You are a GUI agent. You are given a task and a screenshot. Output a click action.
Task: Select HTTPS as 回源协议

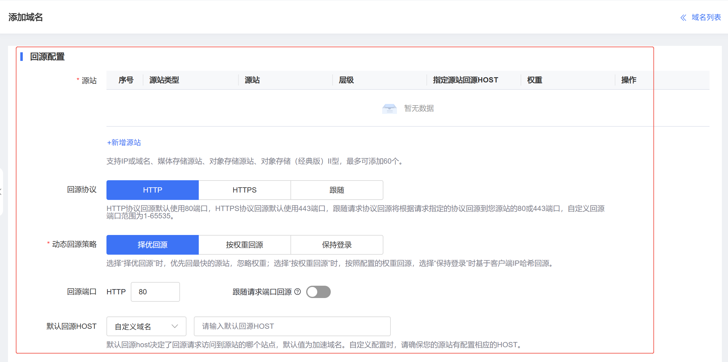tap(244, 190)
